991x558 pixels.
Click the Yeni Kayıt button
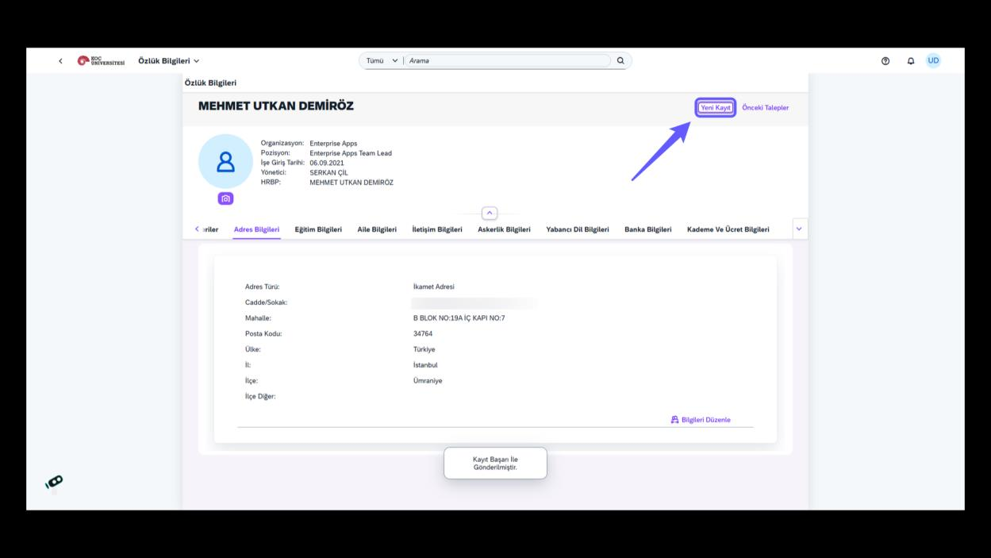point(716,108)
